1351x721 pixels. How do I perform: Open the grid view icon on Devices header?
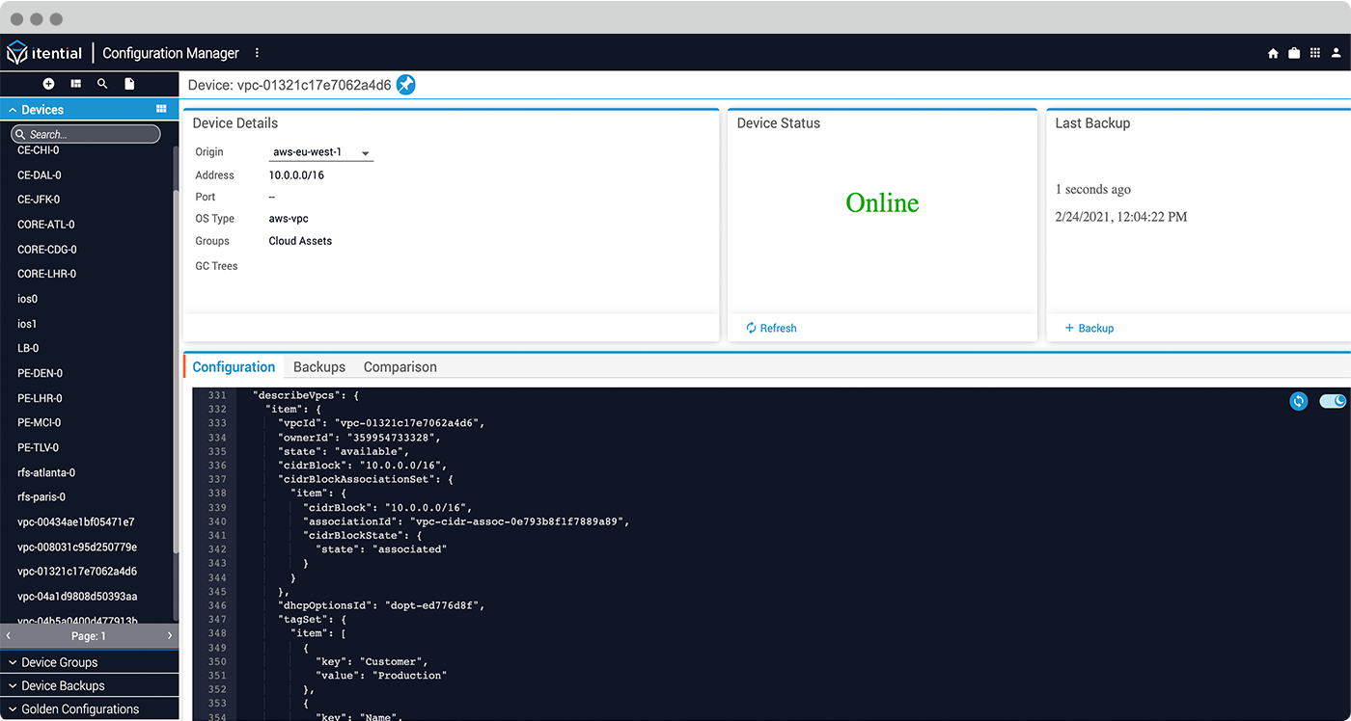[x=160, y=109]
